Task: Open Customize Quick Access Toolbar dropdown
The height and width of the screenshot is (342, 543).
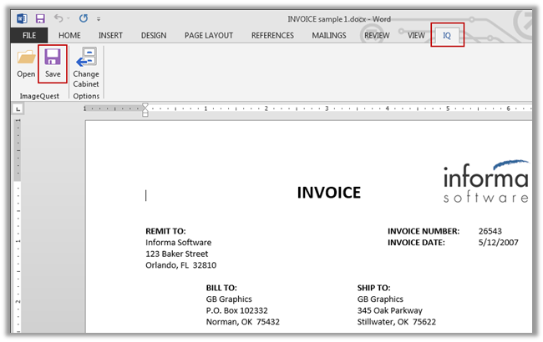Action: 99,19
